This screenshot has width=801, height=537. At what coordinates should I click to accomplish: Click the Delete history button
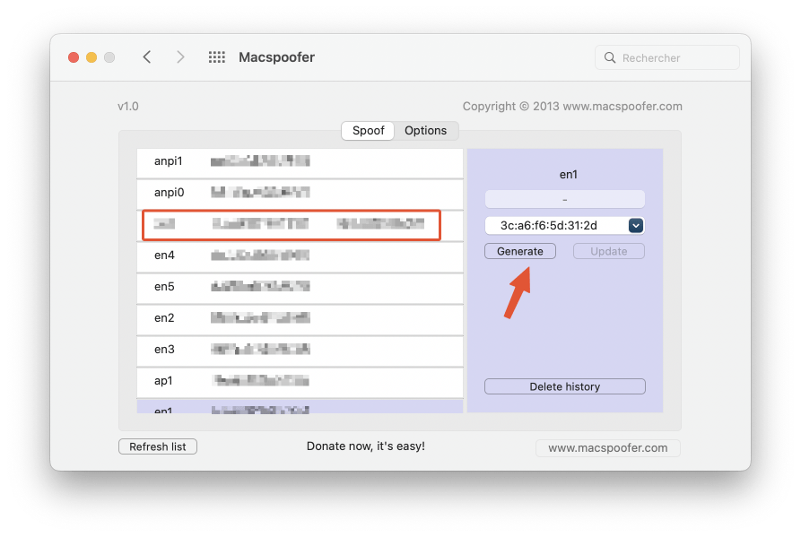coord(564,386)
